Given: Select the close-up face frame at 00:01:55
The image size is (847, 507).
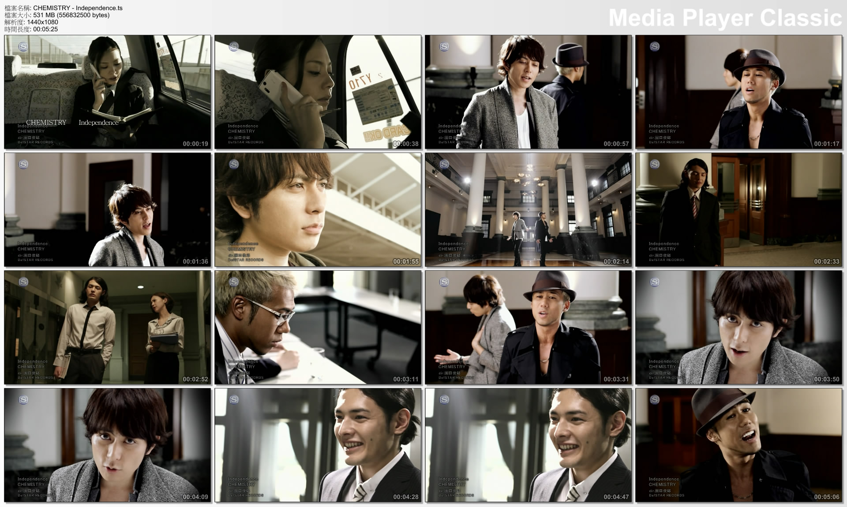Looking at the screenshot, I should coord(318,209).
